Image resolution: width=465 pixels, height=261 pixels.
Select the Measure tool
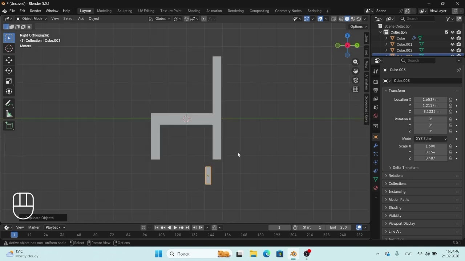(9, 114)
